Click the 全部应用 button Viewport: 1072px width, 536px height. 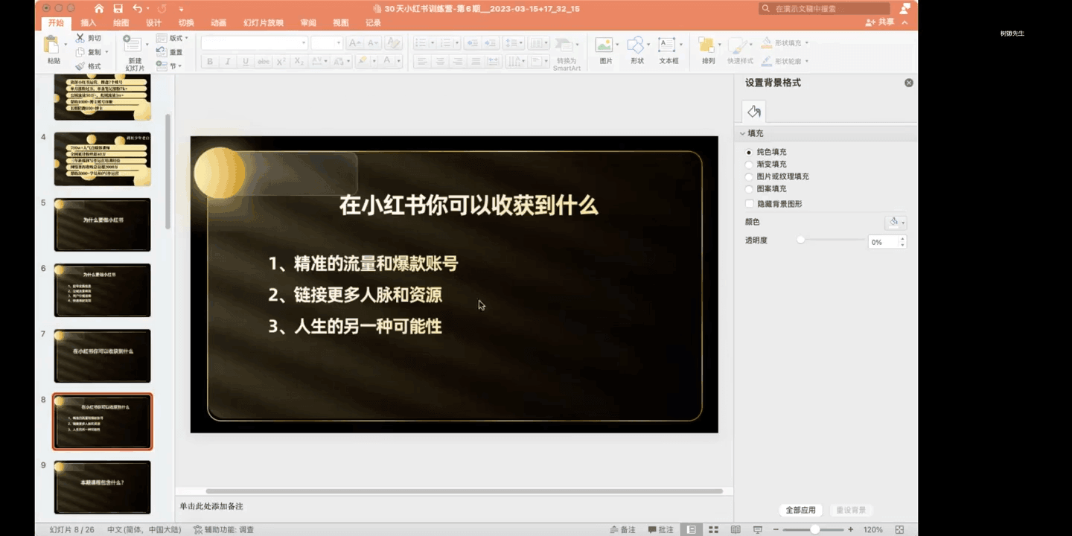tap(800, 510)
